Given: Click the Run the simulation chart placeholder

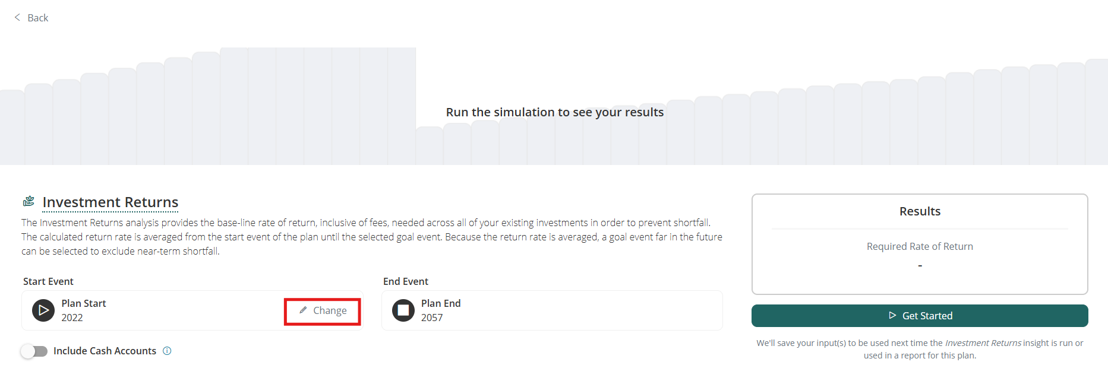Looking at the screenshot, I should pos(554,112).
